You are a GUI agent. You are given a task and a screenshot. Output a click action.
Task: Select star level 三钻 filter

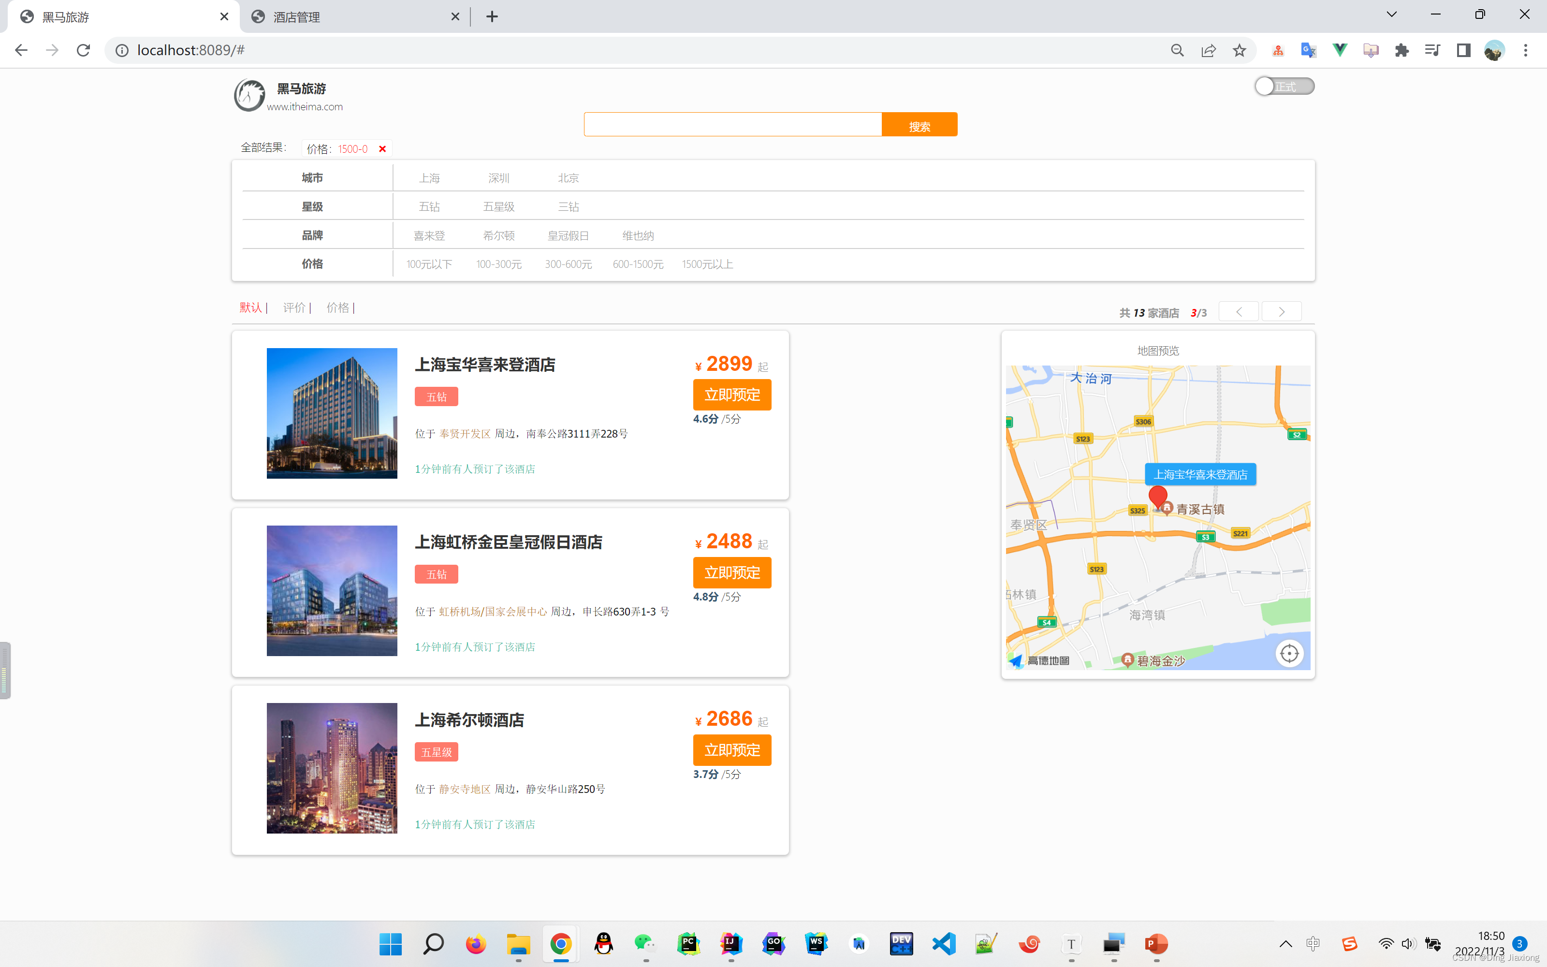tap(569, 207)
